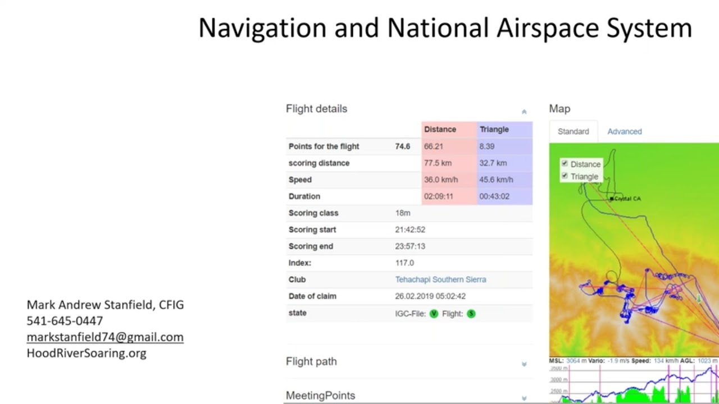719x404 pixels.
Task: Expand the MeetingPoints section
Action: click(x=524, y=398)
